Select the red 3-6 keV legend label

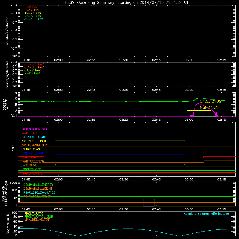point(31,7)
